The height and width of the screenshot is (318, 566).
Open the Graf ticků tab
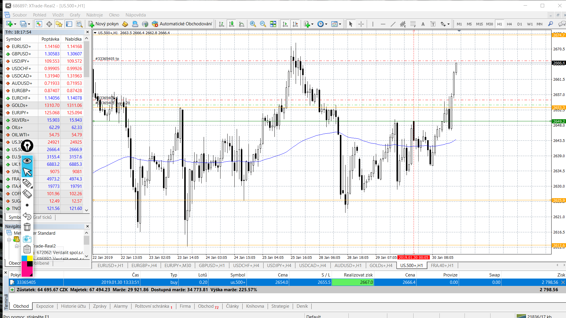pyautogui.click(x=42, y=217)
